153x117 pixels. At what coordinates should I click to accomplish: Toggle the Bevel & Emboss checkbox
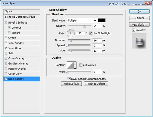pos(6,23)
